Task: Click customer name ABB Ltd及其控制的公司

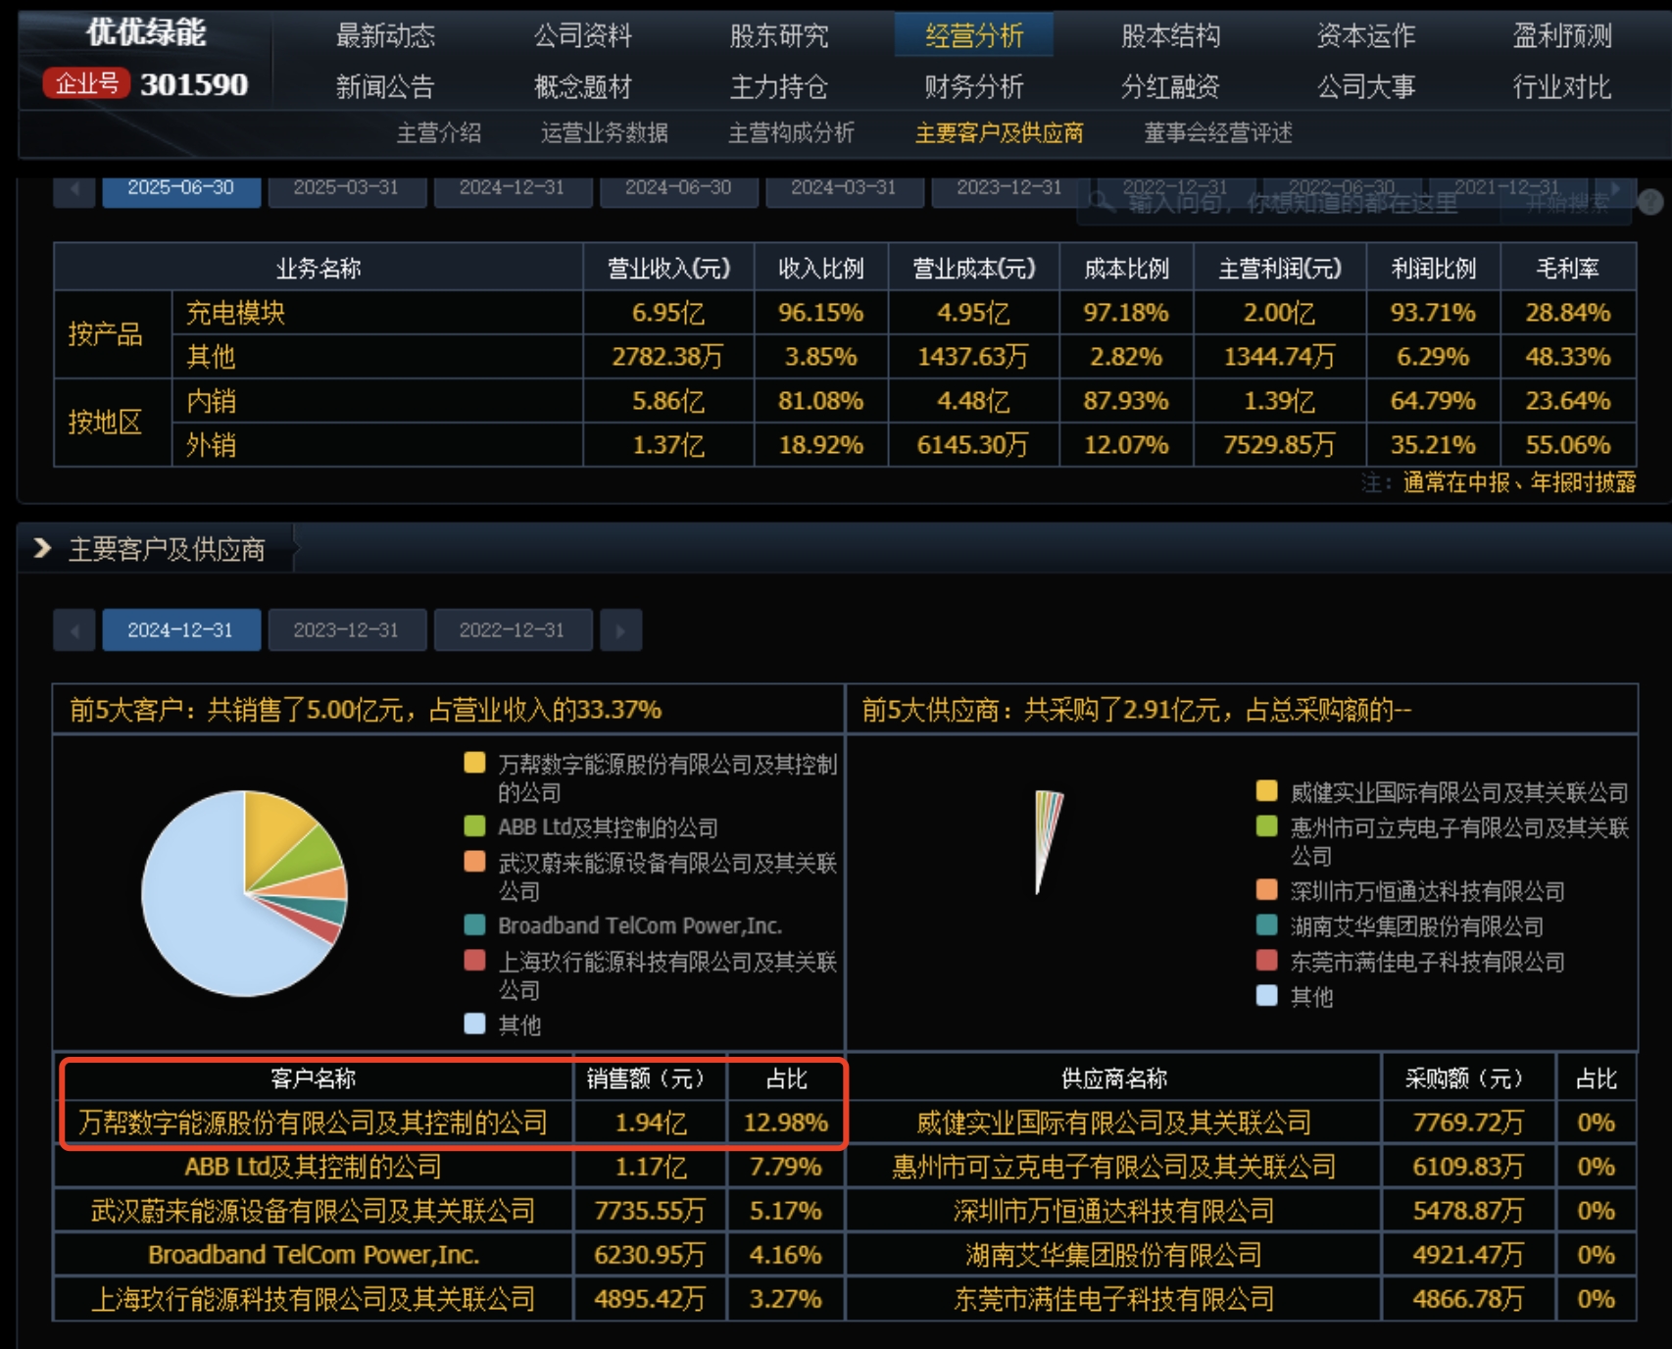Action: click(314, 1167)
